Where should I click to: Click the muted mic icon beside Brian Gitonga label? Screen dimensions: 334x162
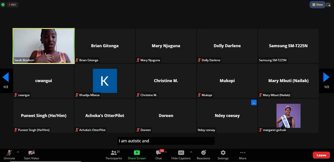click(x=77, y=60)
